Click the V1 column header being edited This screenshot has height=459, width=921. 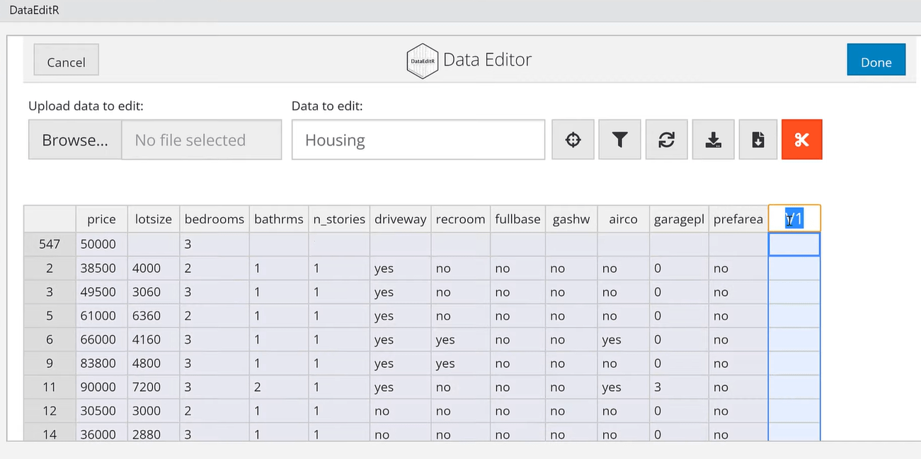tap(794, 219)
